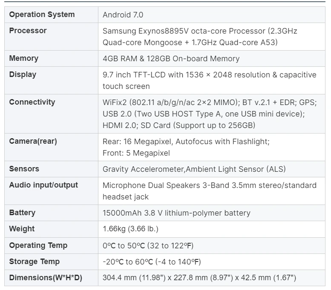Image resolution: width=331 pixels, height=290 pixels.
Task: Click the Sensors row label
Action: (24, 169)
